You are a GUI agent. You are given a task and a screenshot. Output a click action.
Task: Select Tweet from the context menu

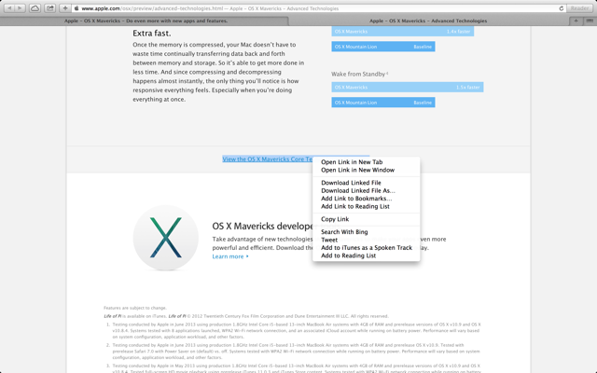click(x=367, y=241)
